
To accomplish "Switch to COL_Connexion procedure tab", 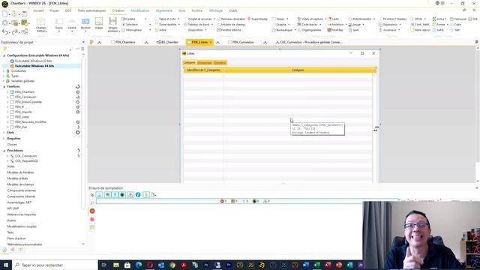I will click(309, 42).
